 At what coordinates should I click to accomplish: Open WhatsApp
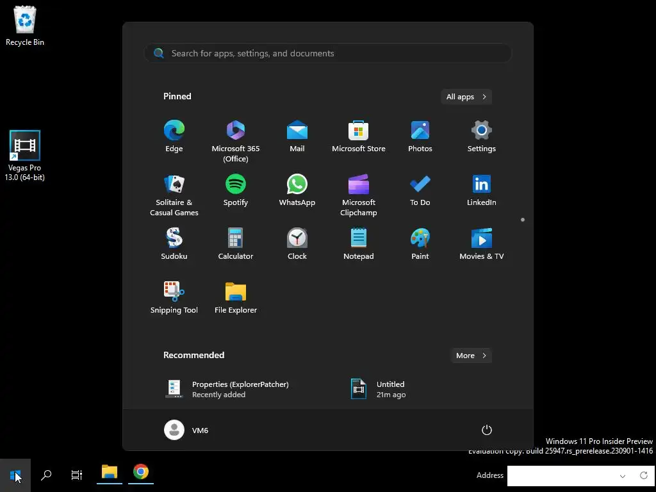(297, 190)
